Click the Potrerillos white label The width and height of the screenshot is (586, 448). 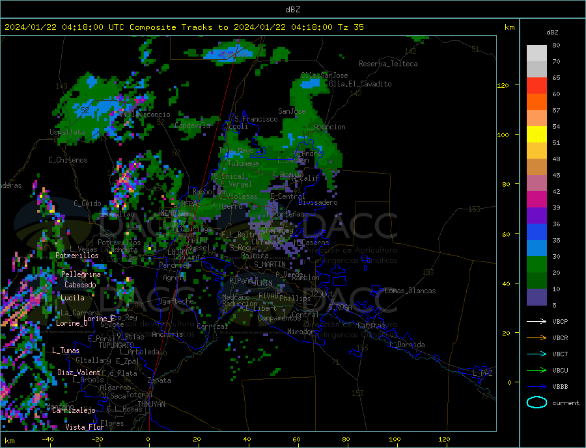77,256
